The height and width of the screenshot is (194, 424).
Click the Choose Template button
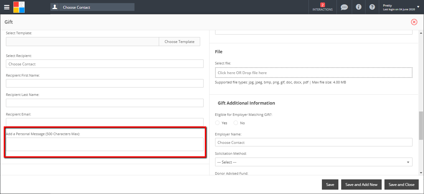tap(179, 41)
